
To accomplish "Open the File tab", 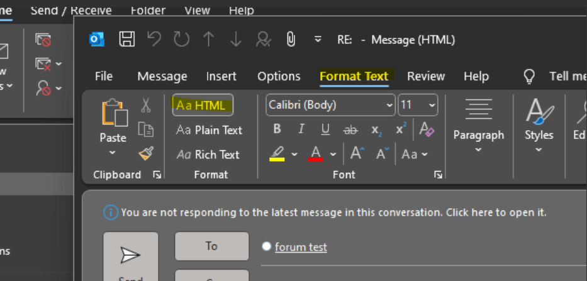I will click(x=104, y=76).
